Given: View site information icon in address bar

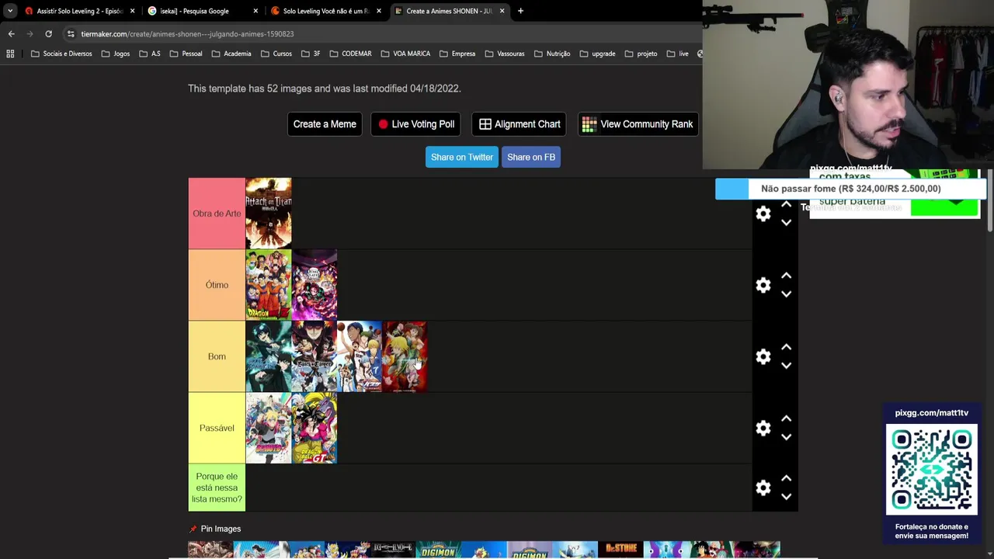Looking at the screenshot, I should pyautogui.click(x=71, y=34).
